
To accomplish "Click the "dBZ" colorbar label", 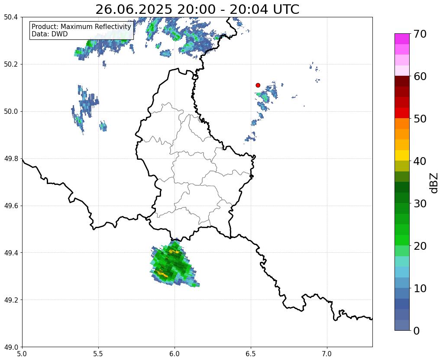I will point(434,183).
